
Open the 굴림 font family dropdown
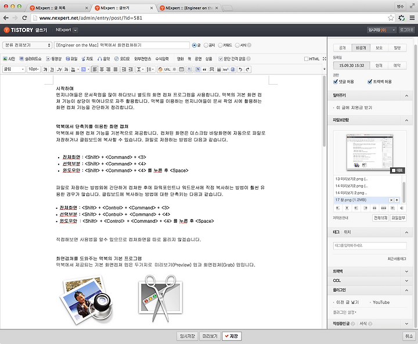[13, 69]
